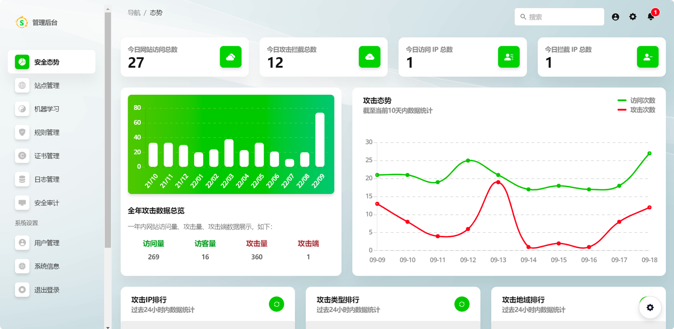Open 系统信息 in the sidebar
674x329 pixels.
click(x=52, y=266)
